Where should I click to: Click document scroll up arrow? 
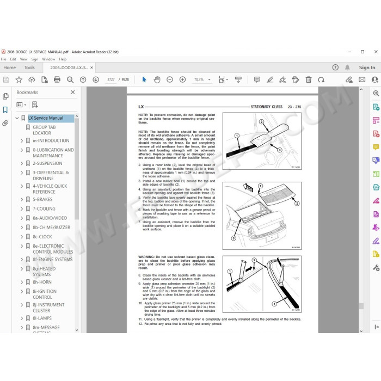coord(361,89)
